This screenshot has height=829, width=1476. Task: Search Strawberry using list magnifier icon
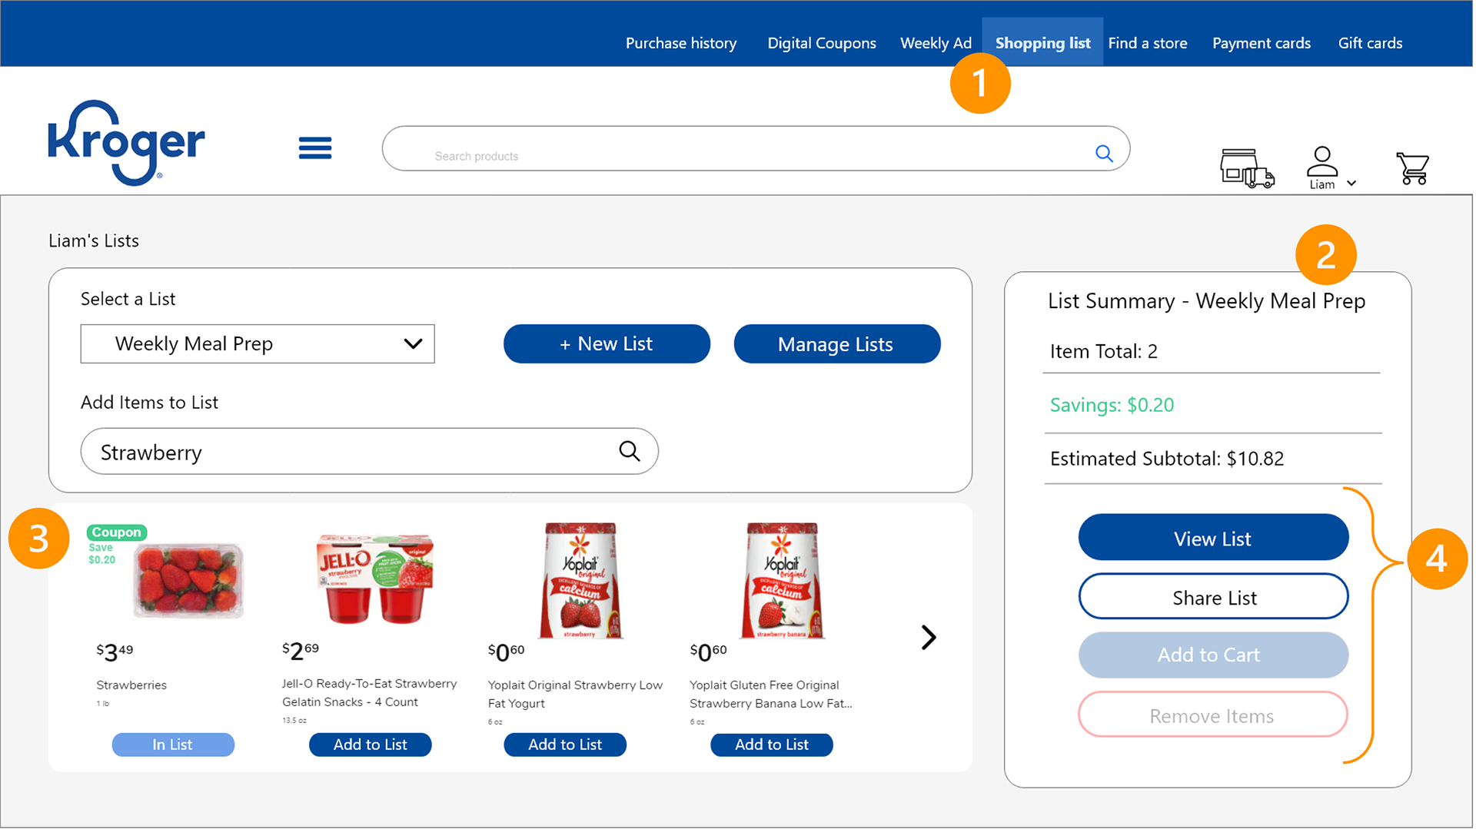point(630,451)
